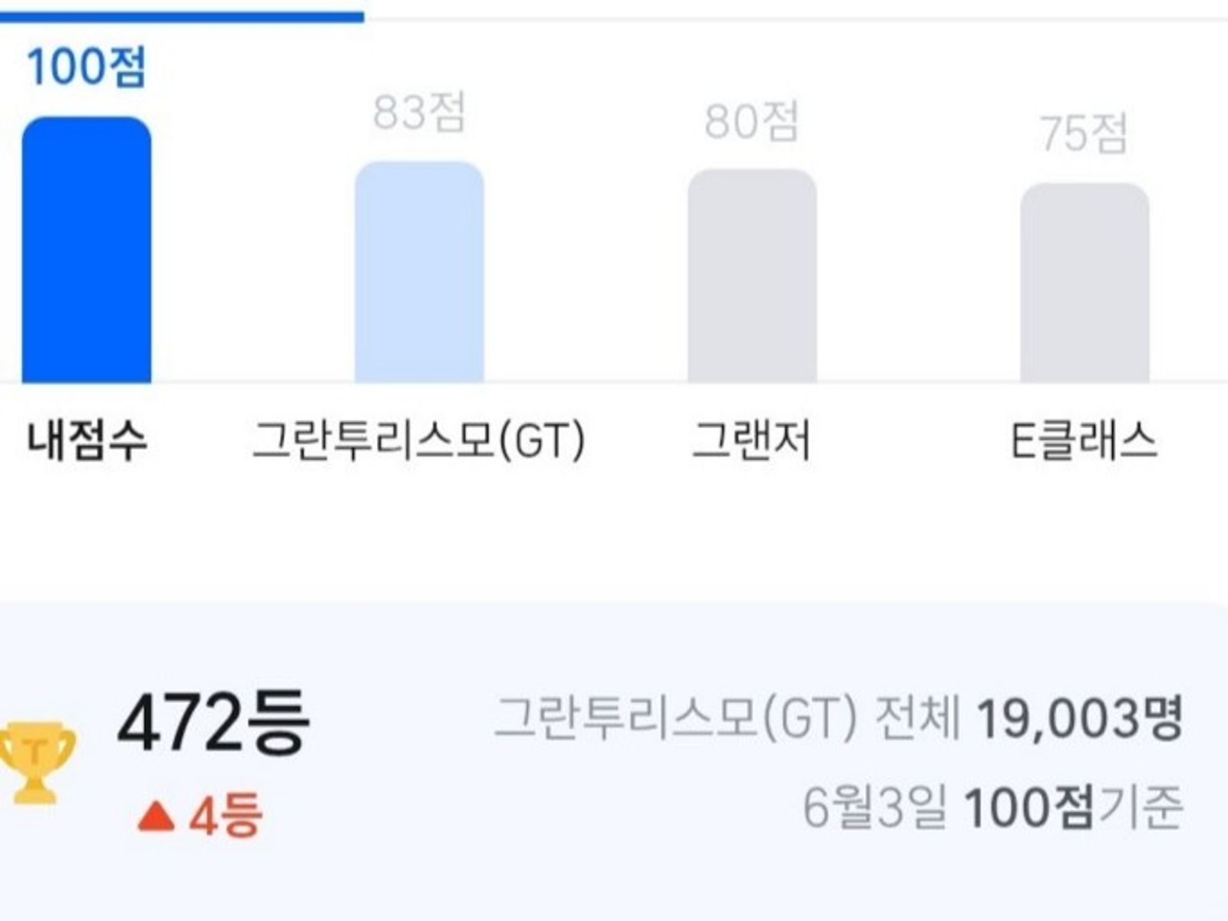Click the 그란투리스모(GT) axis label
This screenshot has width=1228, height=921.
419,441
